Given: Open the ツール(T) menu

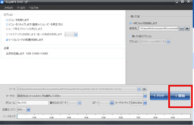Looking at the screenshot, I should pos(21,8).
